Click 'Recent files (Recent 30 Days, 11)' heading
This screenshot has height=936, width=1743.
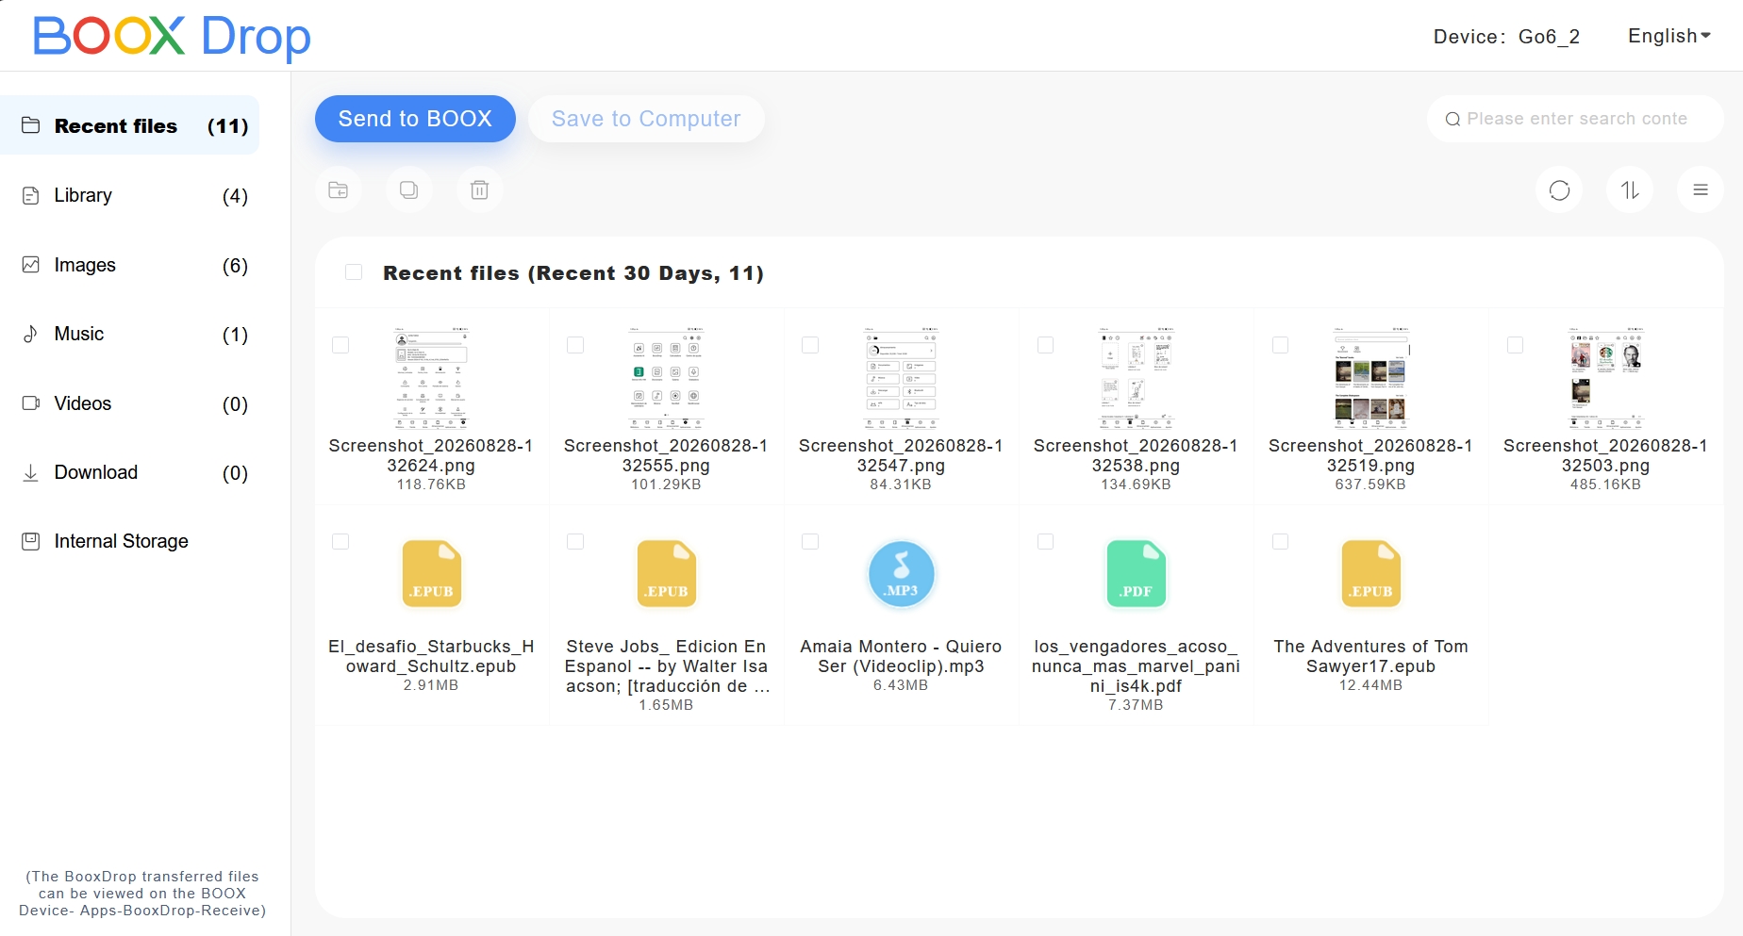pos(573,273)
